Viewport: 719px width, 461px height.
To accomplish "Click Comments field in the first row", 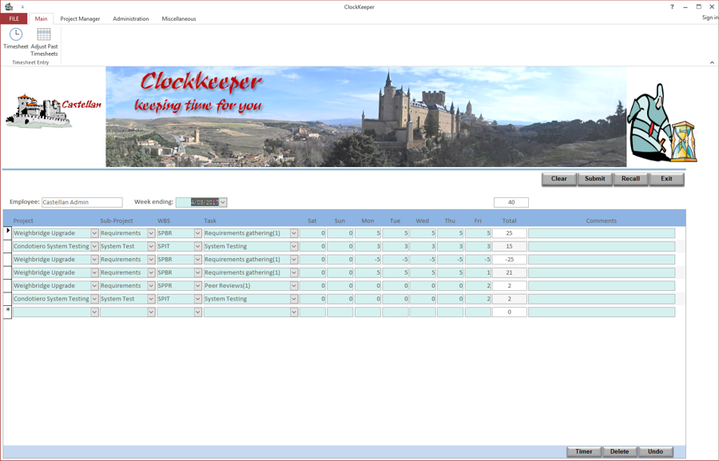I will point(602,233).
